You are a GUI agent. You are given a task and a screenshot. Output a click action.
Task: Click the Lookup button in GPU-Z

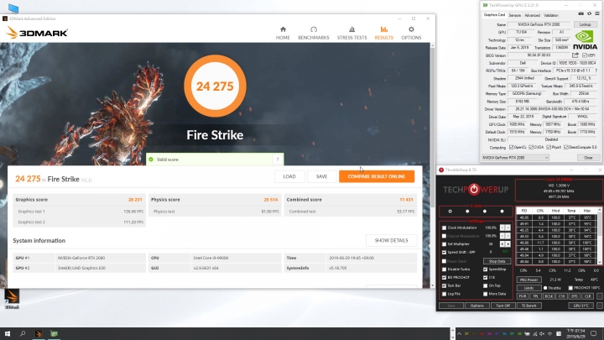586,24
